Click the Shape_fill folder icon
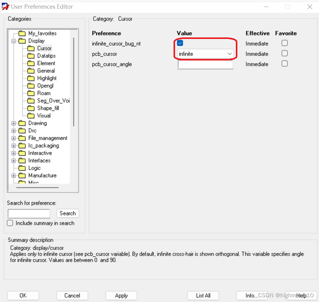The height and width of the screenshot is (302, 319). [31, 108]
